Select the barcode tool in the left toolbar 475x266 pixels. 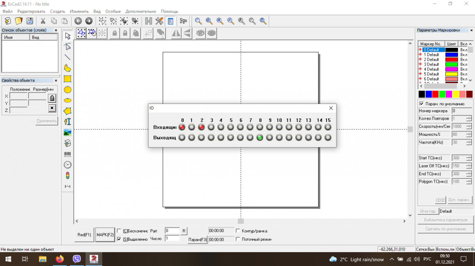pos(68,154)
